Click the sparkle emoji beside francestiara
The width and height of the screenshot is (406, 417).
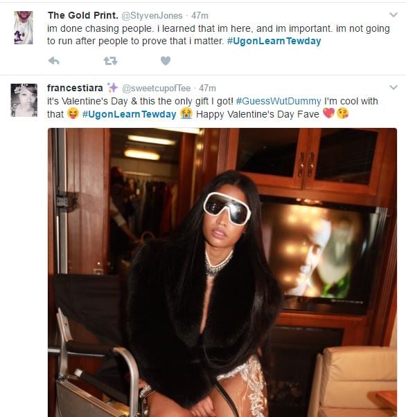tap(112, 88)
